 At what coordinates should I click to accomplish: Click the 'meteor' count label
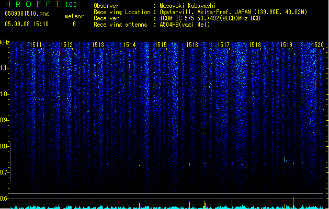[x=74, y=16]
